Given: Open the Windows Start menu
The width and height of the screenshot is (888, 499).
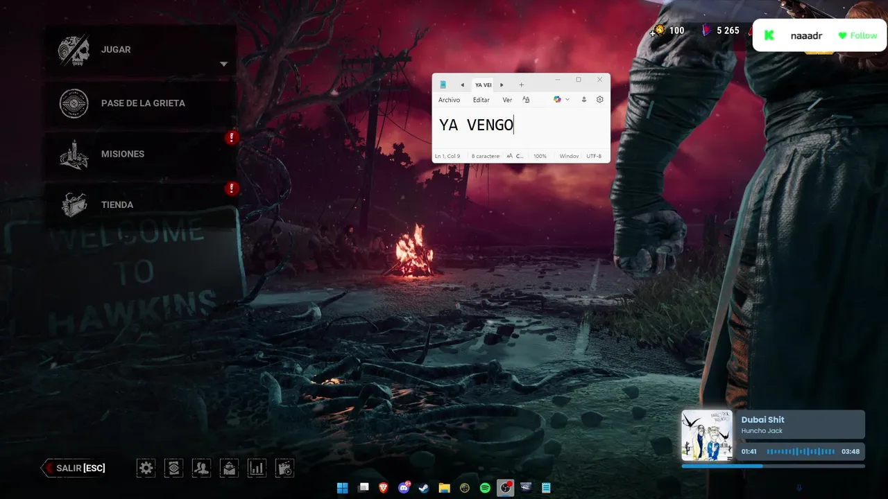Looking at the screenshot, I should 343,488.
